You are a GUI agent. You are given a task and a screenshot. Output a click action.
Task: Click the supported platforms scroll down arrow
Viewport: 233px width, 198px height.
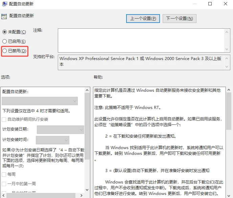pyautogui.click(x=227, y=67)
